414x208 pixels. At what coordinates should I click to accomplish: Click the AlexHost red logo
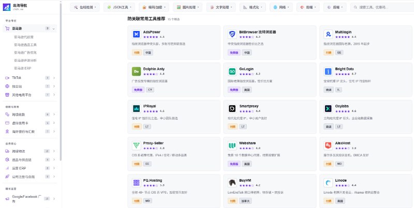pos(328,146)
